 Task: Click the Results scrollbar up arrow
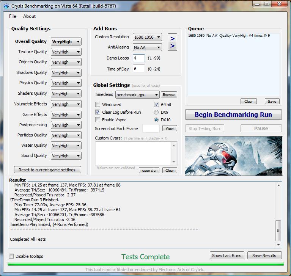click(x=278, y=185)
